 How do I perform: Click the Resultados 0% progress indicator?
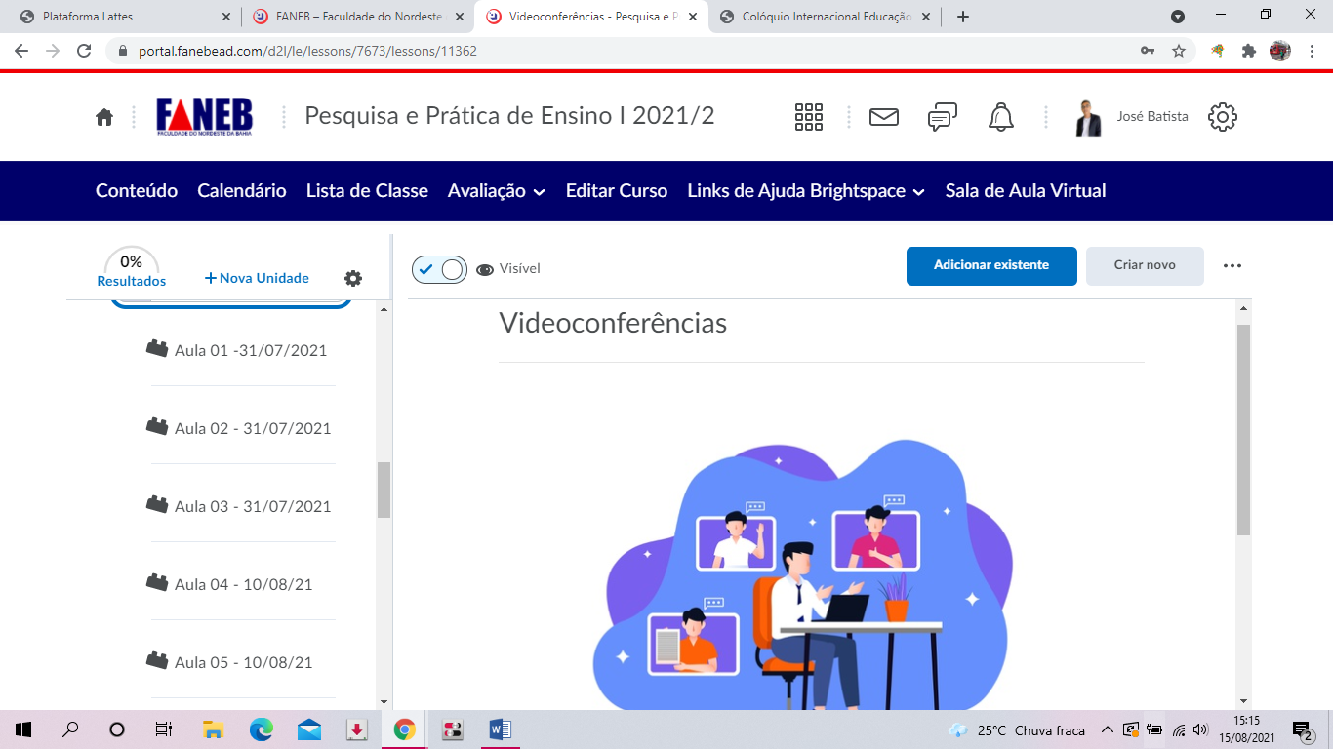click(132, 269)
